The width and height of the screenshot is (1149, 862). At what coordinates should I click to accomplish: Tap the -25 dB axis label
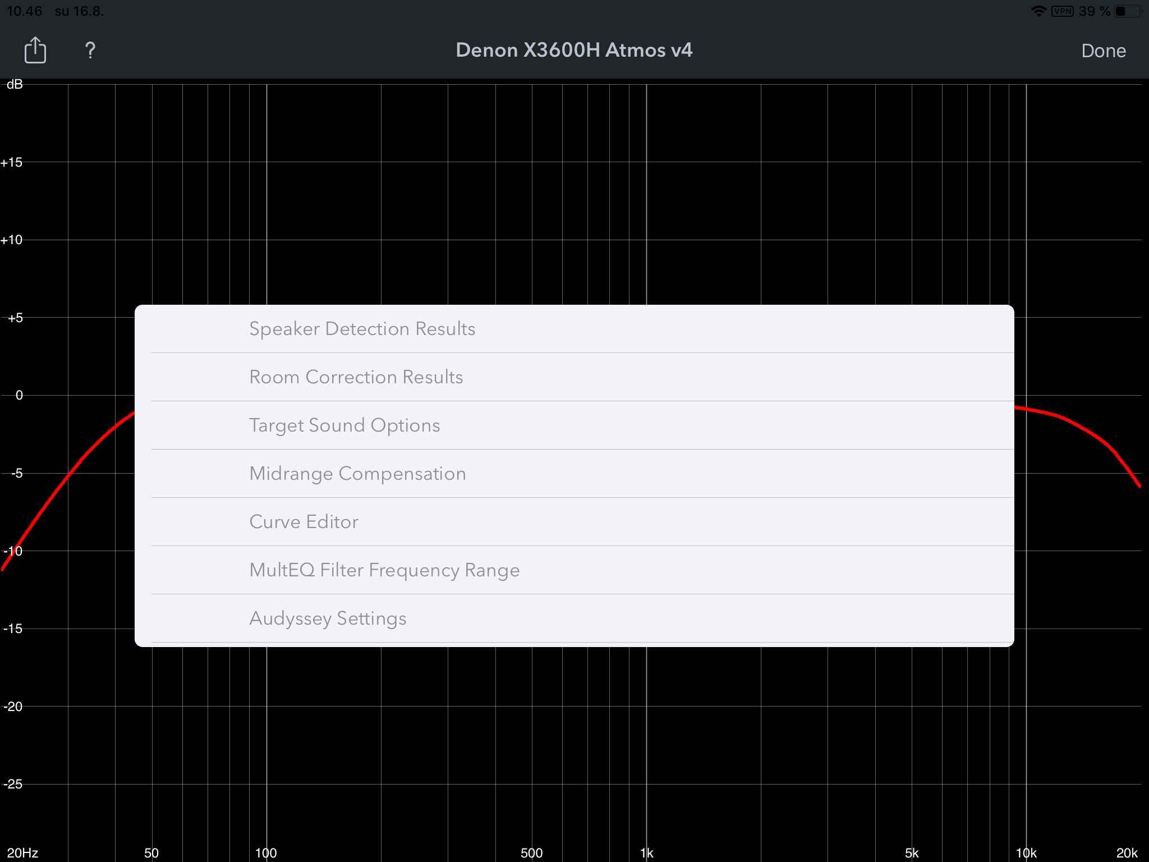[x=13, y=784]
